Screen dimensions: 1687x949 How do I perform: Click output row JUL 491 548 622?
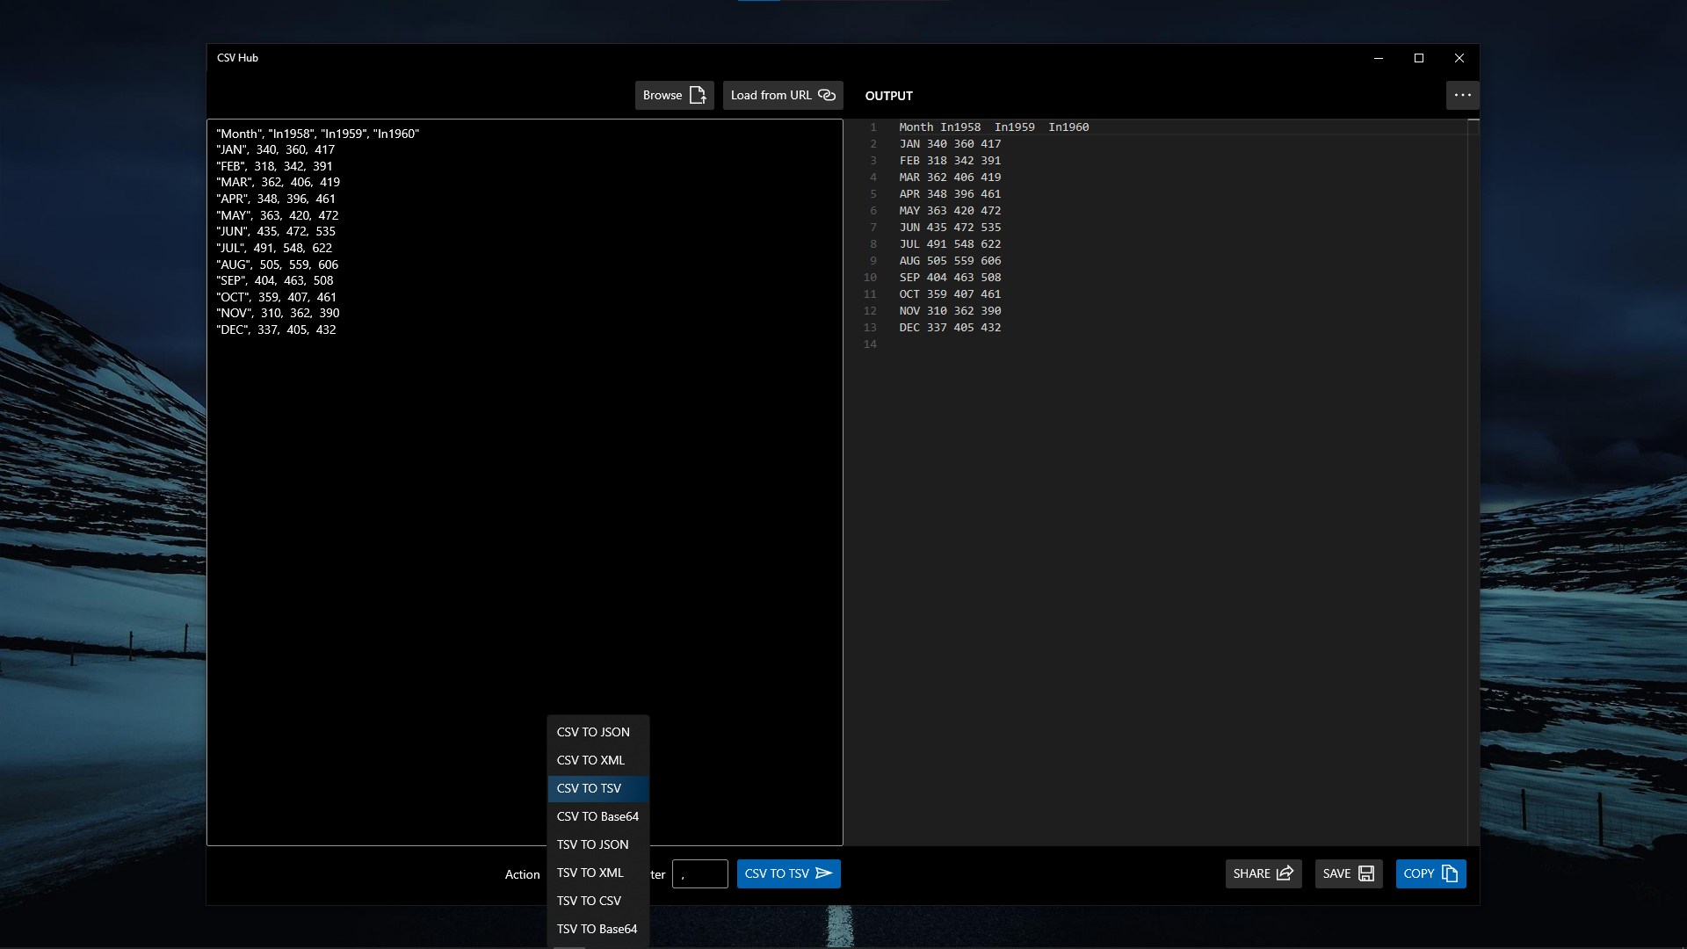pos(950,244)
